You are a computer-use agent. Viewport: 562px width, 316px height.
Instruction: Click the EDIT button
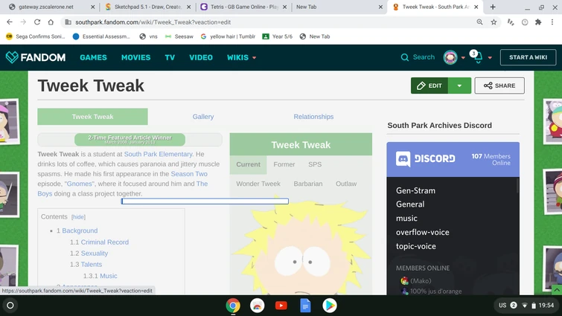click(430, 86)
